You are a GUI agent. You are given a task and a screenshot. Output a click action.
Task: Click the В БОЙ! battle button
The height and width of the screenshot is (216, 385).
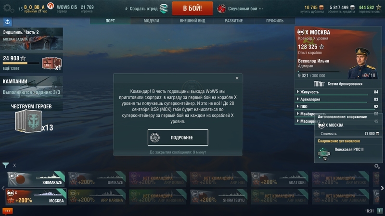click(x=192, y=8)
